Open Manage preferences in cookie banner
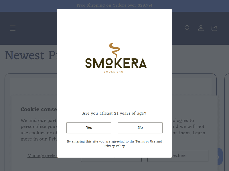Viewport: 229px width, 171px height. (x=42, y=155)
